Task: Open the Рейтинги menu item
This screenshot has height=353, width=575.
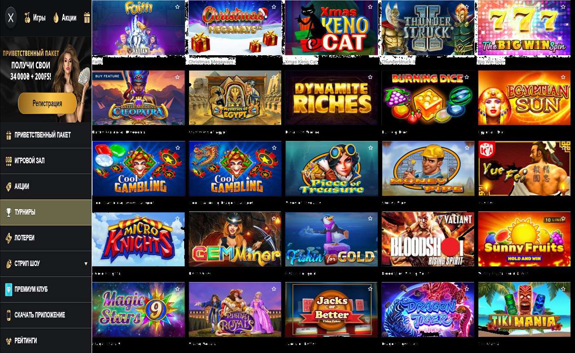Action: (46, 340)
